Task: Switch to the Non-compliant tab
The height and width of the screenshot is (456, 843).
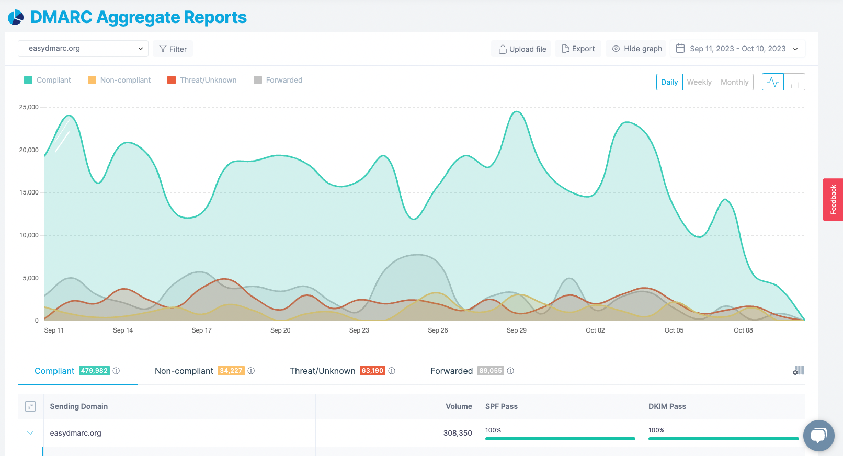Action: 184,371
